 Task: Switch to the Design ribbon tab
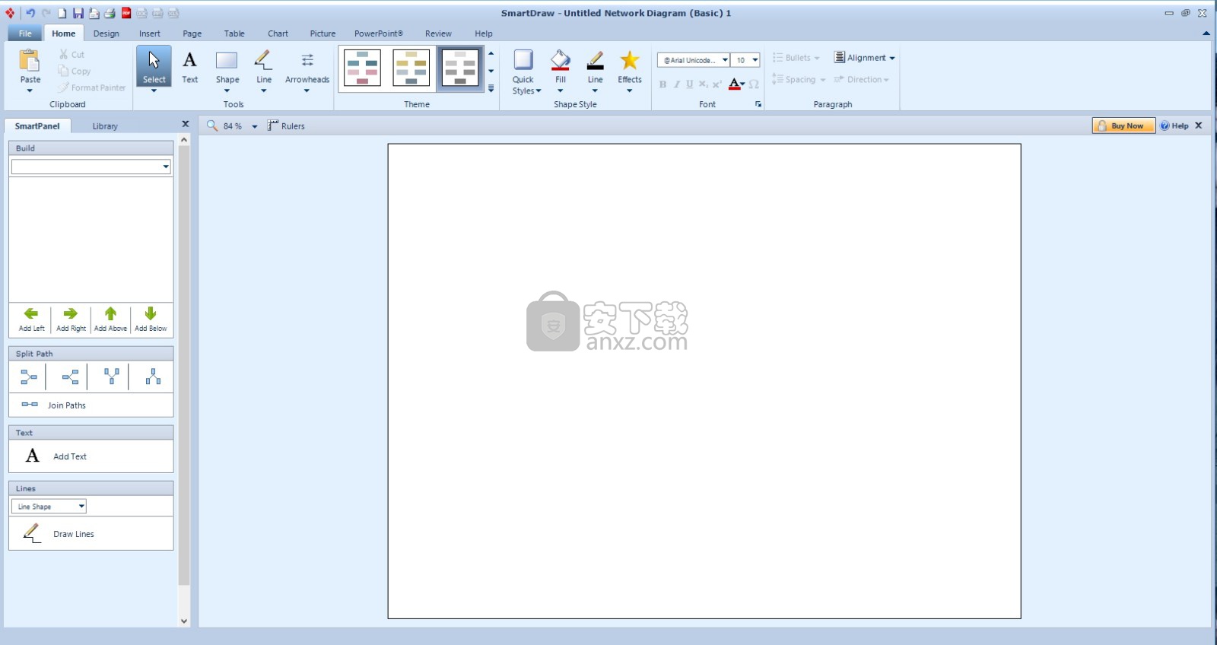106,33
